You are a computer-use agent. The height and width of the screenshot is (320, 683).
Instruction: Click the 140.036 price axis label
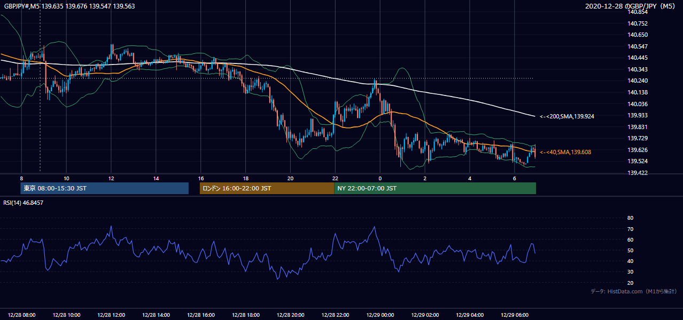pos(638,104)
